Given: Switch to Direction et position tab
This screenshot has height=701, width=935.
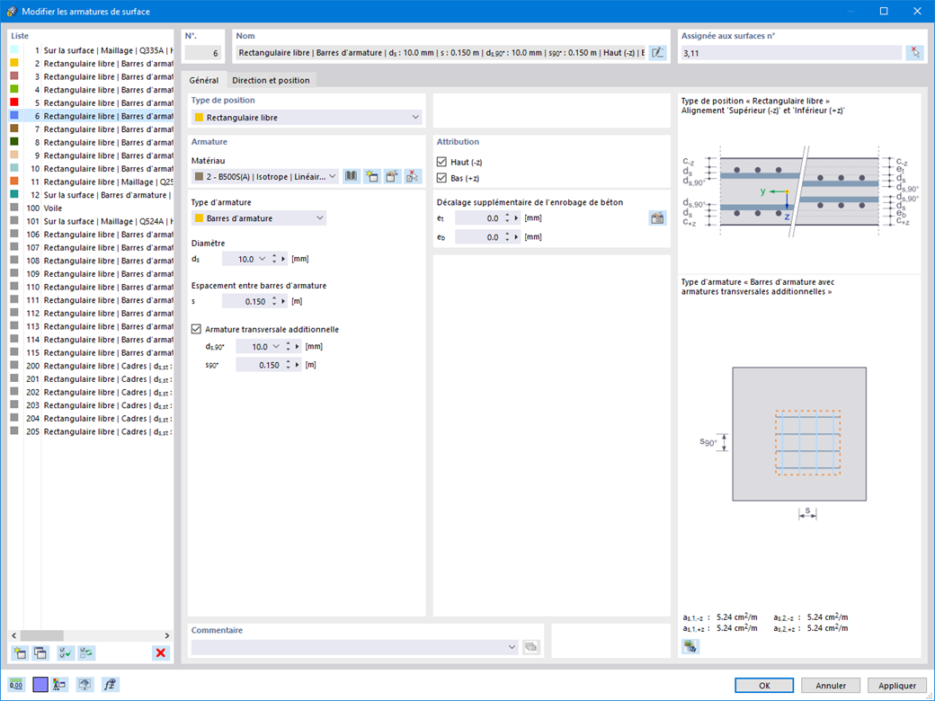Looking at the screenshot, I should tap(271, 80).
